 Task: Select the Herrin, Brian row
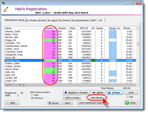70,69
